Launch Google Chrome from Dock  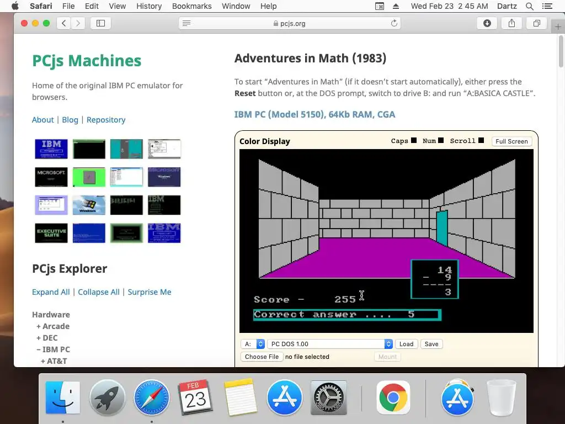click(393, 397)
